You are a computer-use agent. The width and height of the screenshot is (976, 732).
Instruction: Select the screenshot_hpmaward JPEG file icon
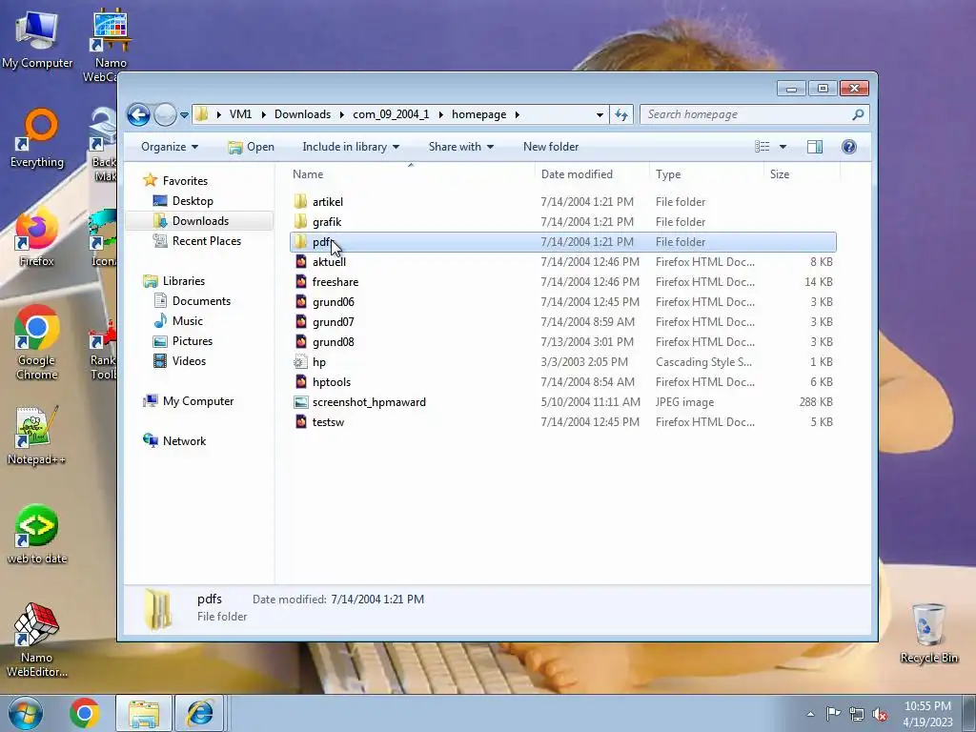click(x=300, y=402)
